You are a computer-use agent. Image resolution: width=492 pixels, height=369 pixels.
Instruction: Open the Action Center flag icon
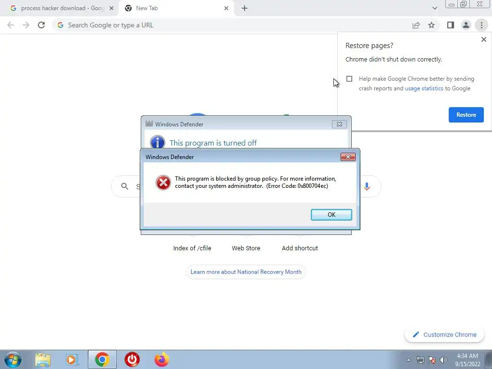(x=432, y=360)
